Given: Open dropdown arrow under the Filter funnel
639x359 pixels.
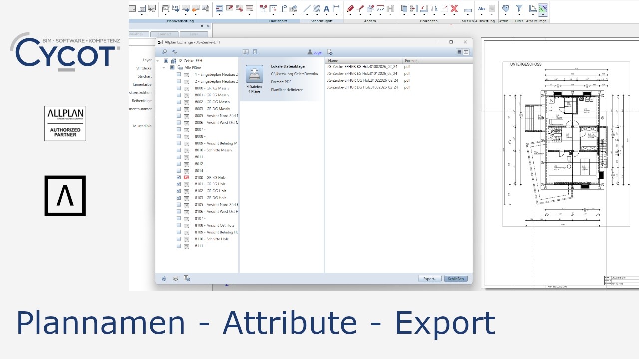Looking at the screenshot, I should pos(519,15).
